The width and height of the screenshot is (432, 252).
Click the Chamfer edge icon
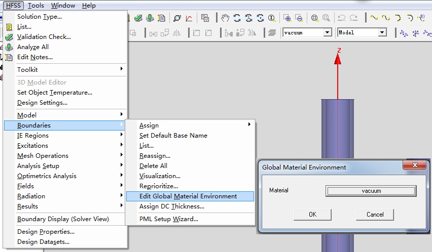208,33
